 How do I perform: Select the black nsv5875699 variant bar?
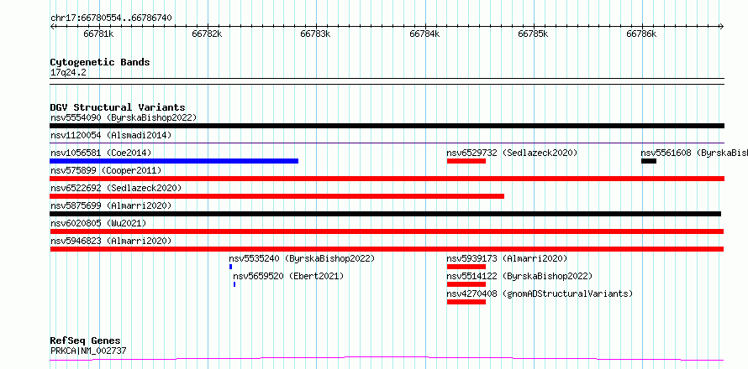point(386,214)
